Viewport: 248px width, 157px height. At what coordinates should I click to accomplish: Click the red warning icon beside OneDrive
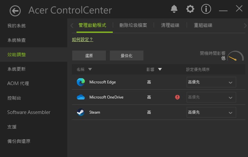(177, 97)
